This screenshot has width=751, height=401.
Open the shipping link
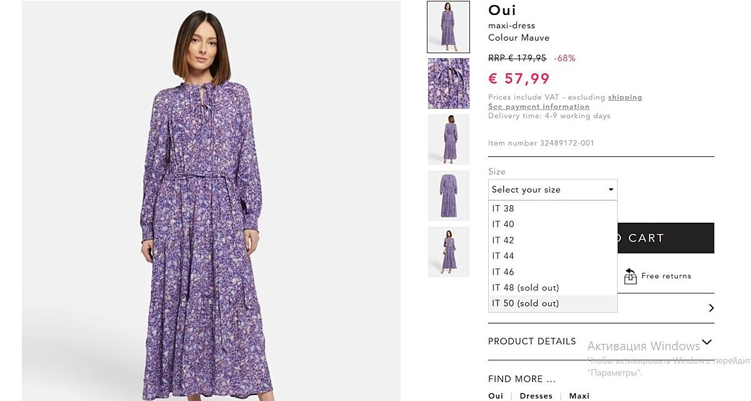pos(625,98)
